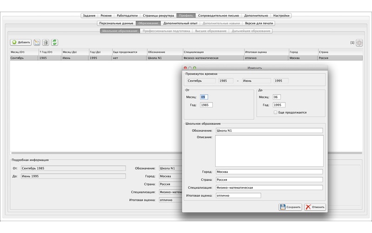The width and height of the screenshot is (372, 233).
Task: Click the До Месяц field (06)
Action: coord(277,97)
